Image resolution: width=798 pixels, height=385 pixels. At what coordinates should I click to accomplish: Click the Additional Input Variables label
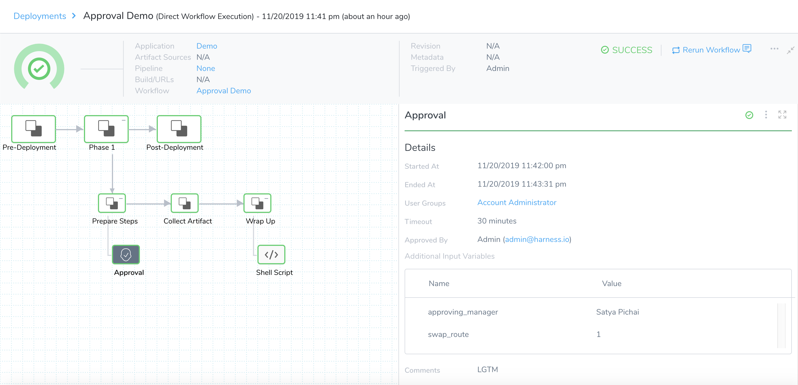pos(449,256)
